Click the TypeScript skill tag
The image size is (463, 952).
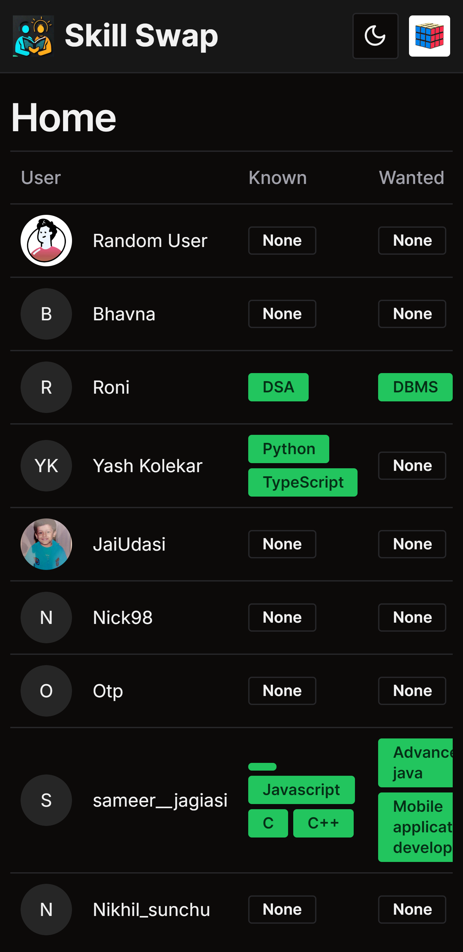tap(303, 482)
